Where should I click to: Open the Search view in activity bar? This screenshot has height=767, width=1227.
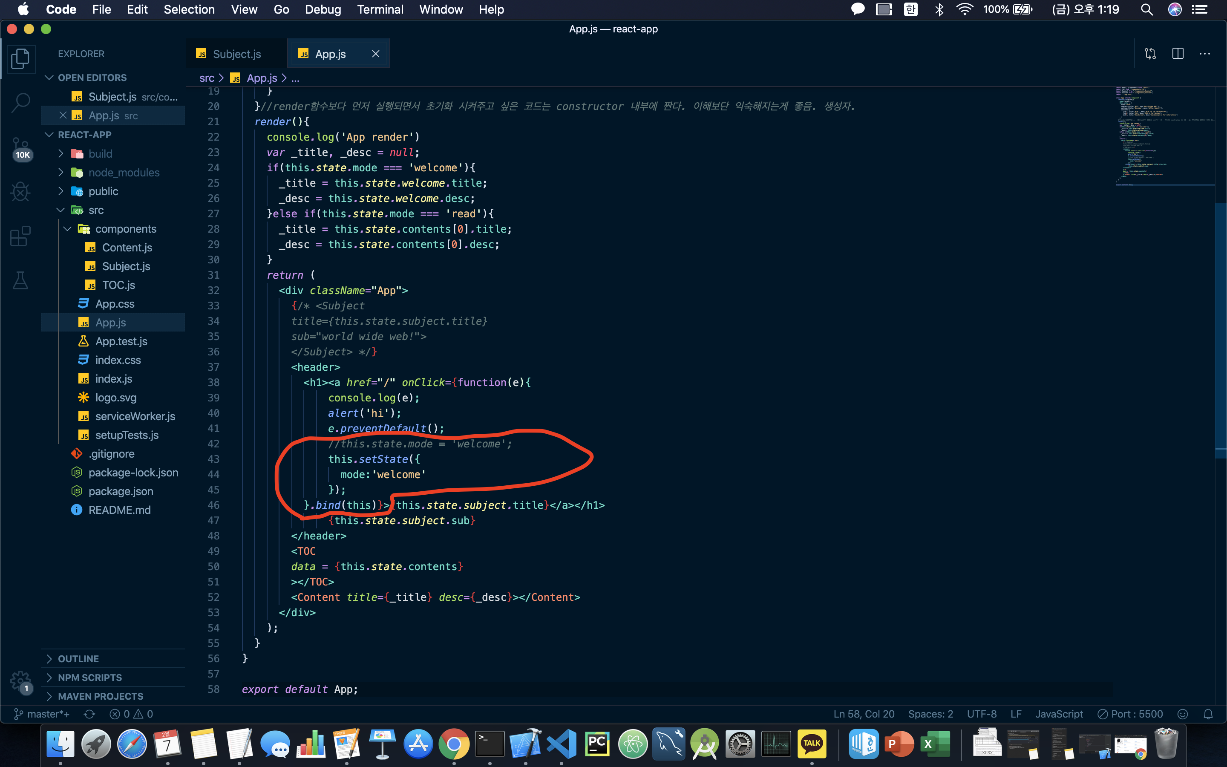(20, 102)
